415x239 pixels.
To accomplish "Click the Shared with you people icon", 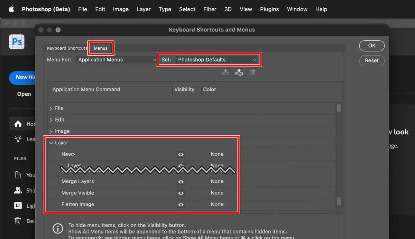I will [18, 190].
